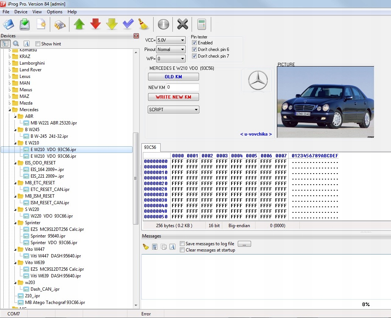391x318 pixels.
Task: Open the SCRIPT dropdown
Action: (x=173, y=110)
